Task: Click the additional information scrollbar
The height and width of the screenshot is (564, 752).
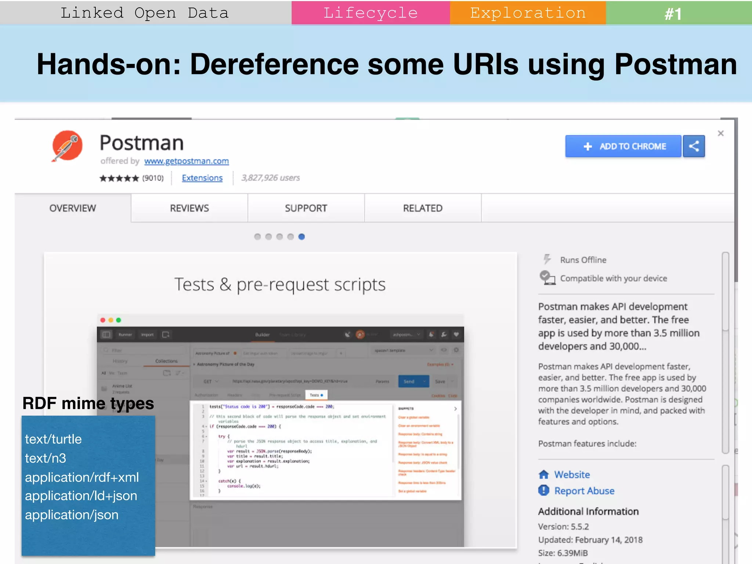Action: coord(725,514)
